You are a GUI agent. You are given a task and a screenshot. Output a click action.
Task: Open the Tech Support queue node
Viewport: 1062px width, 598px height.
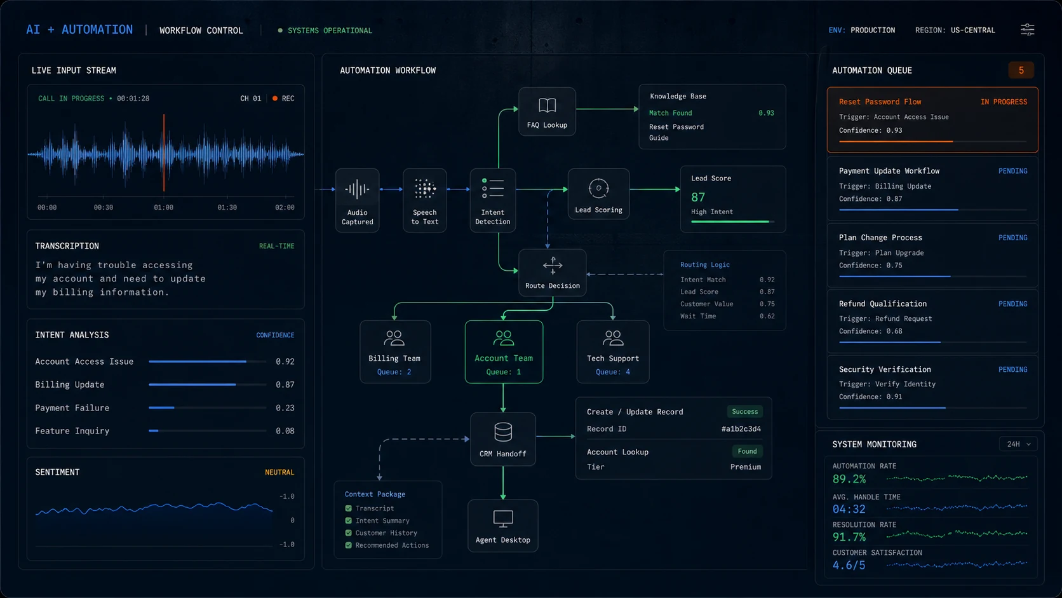tap(612, 351)
